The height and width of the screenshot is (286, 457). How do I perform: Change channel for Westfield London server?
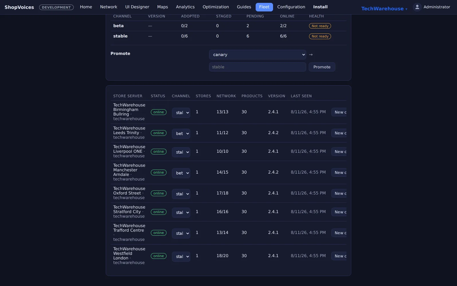181,257
